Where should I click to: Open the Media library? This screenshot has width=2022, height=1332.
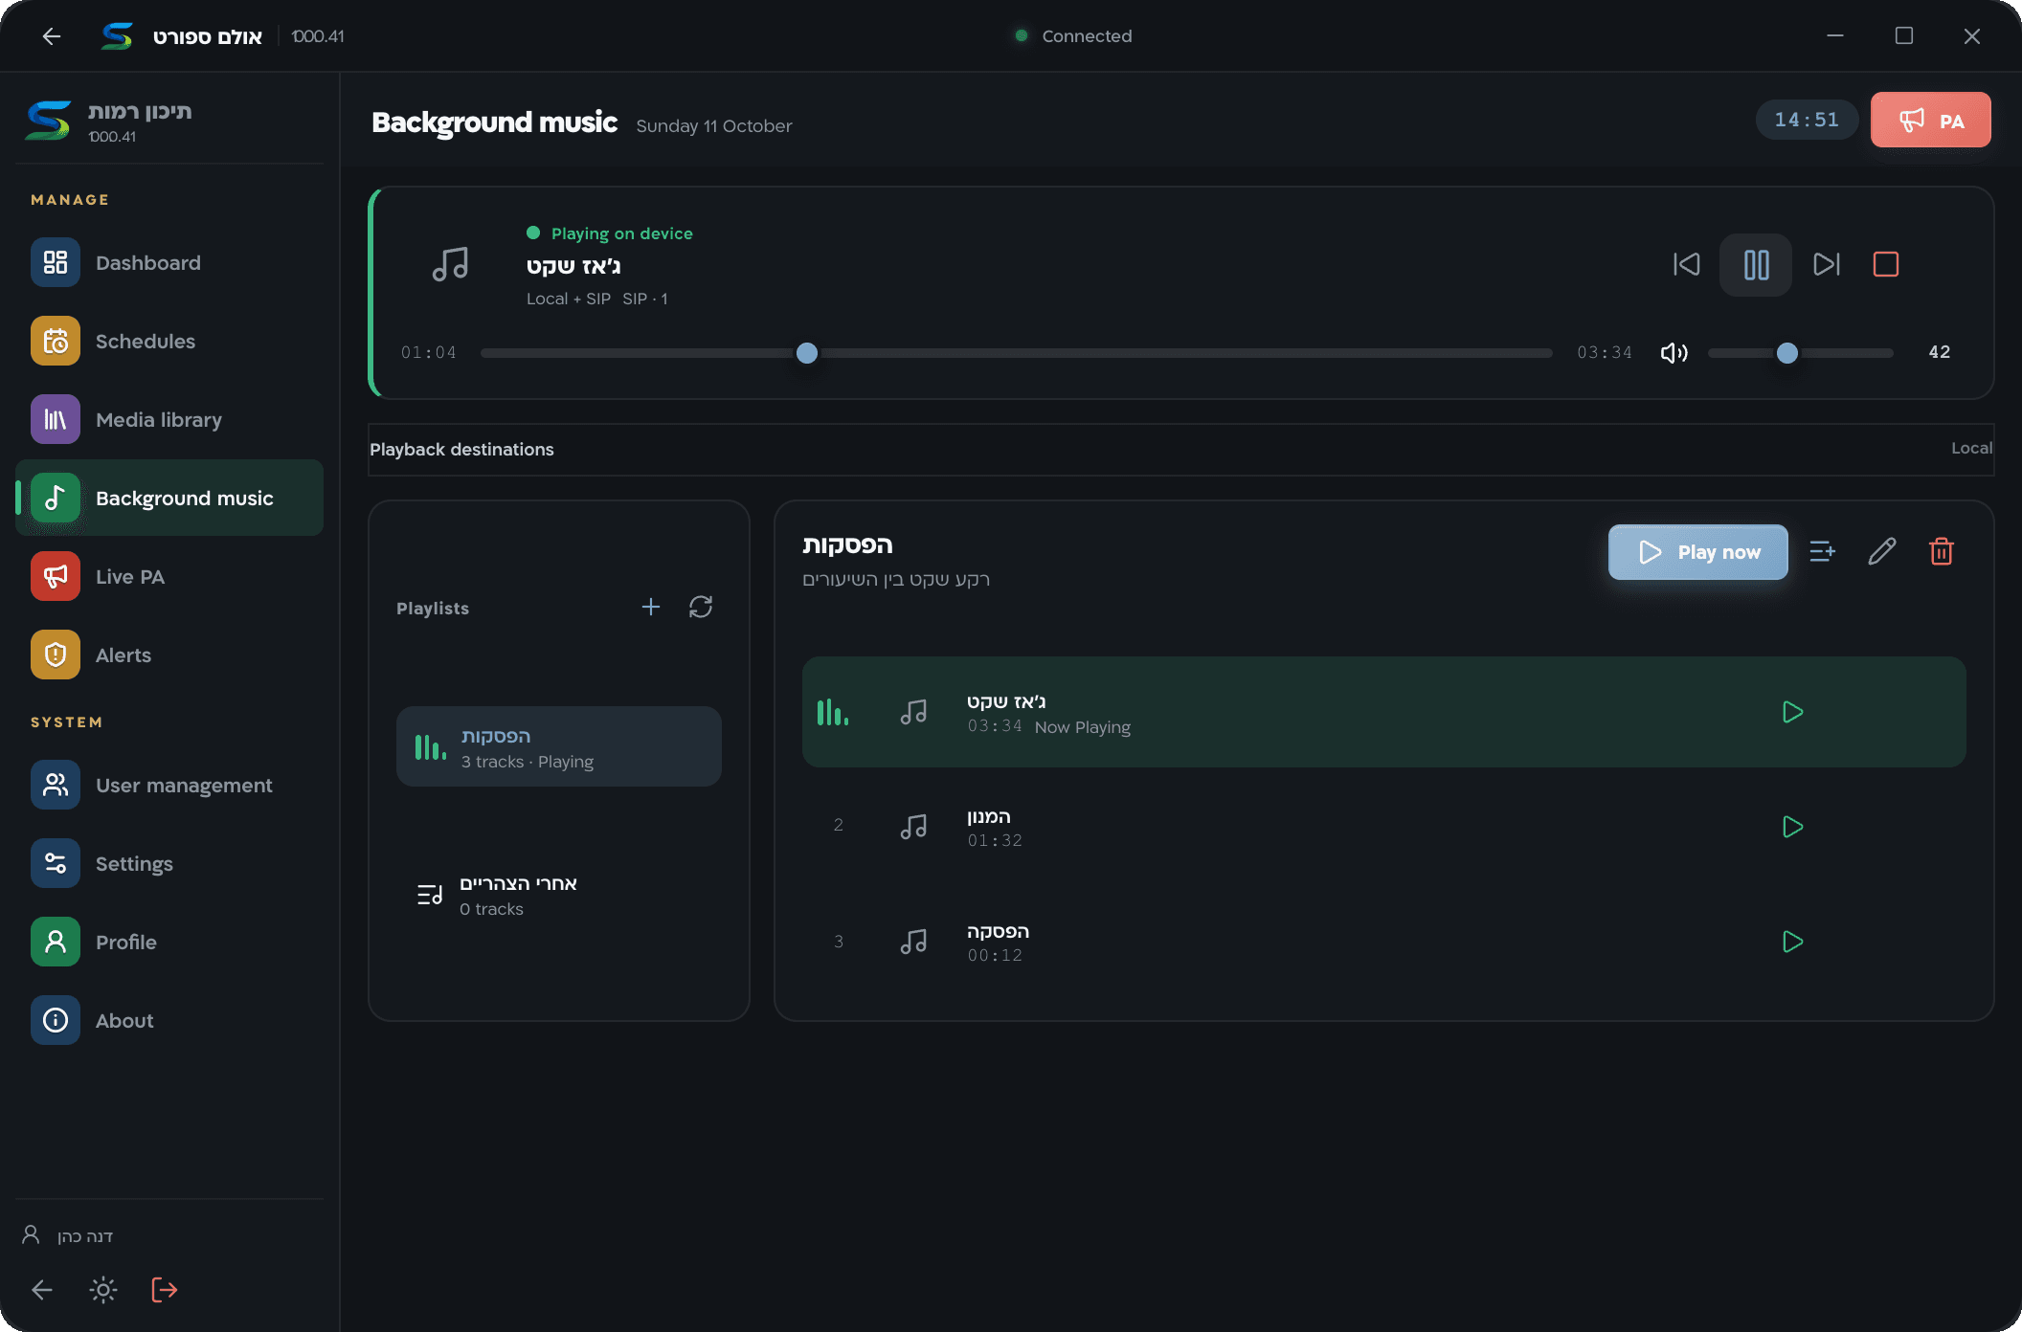coord(169,419)
